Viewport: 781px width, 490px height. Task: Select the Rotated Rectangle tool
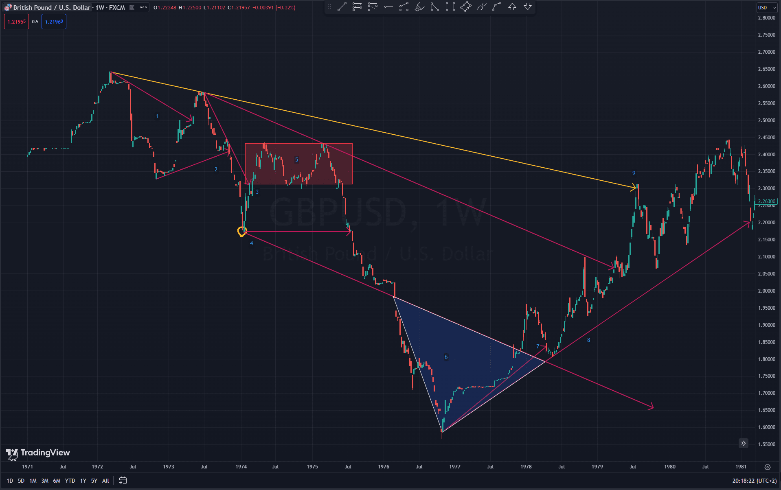point(466,7)
